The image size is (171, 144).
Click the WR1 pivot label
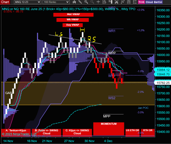pyautogui.click(x=112, y=31)
